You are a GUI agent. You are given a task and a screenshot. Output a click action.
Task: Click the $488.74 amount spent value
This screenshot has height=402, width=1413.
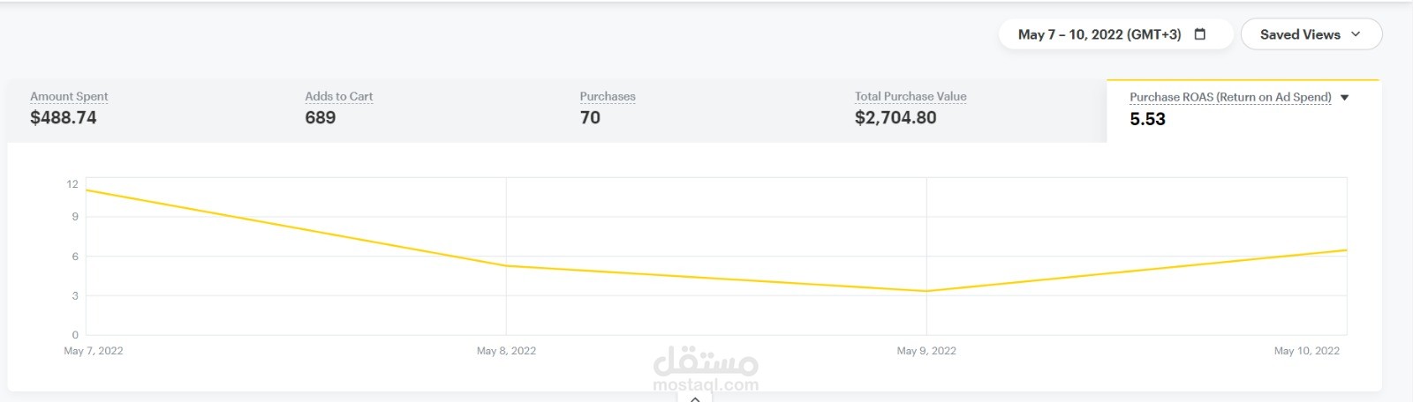[64, 118]
